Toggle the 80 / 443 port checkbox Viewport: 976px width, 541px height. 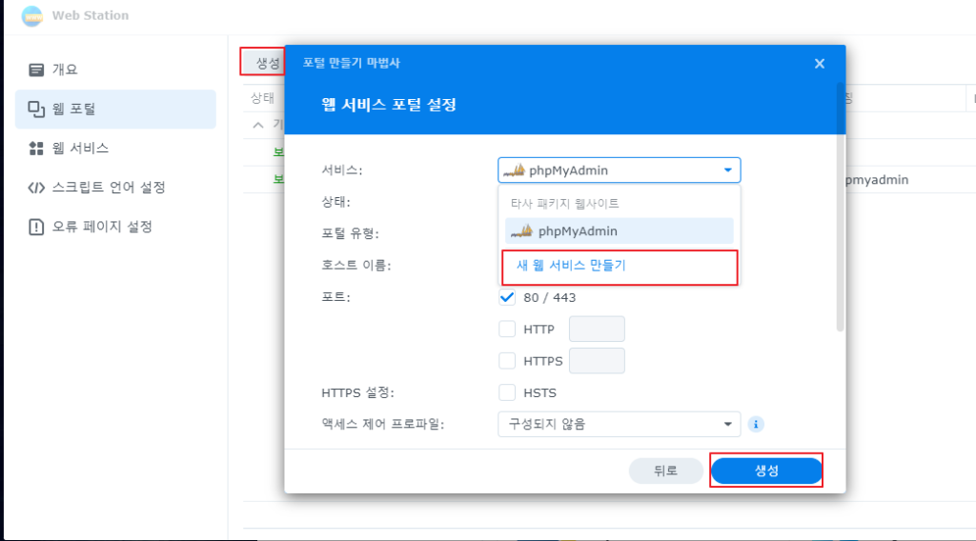point(507,297)
